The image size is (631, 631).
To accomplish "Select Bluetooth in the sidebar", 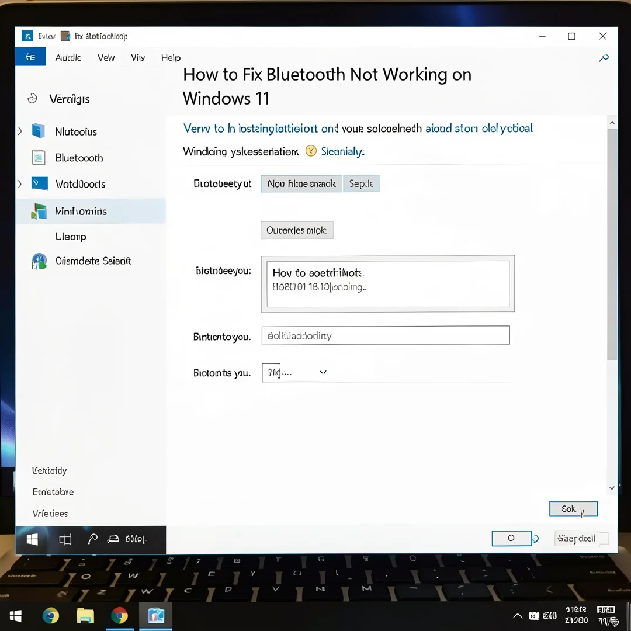I will click(79, 158).
